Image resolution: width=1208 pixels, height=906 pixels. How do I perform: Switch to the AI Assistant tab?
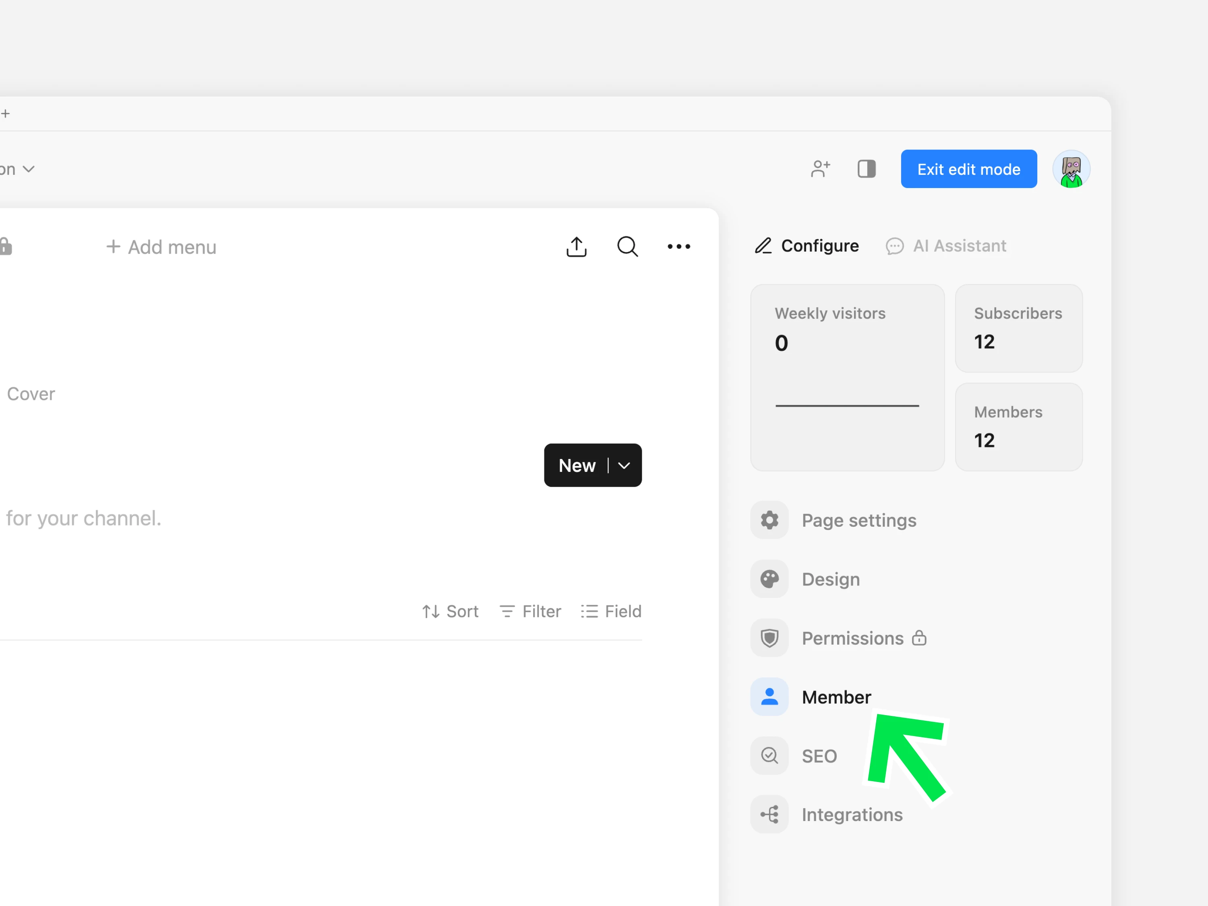pyautogui.click(x=946, y=246)
